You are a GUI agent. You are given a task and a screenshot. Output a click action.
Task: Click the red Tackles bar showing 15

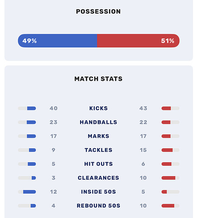[167, 150]
